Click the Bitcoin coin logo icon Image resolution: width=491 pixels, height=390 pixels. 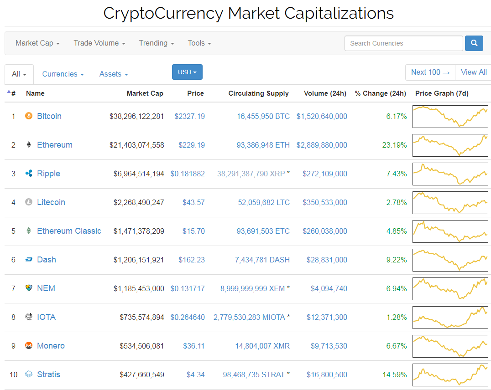(x=28, y=116)
